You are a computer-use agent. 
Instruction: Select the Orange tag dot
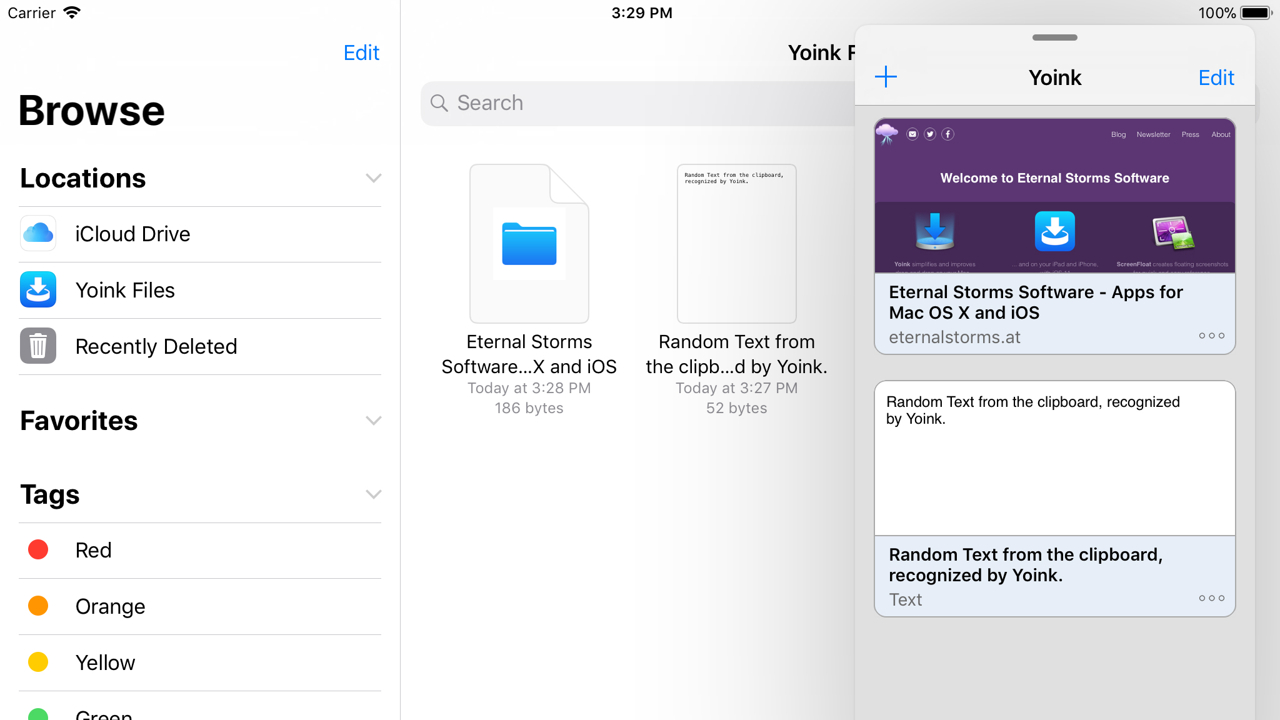click(x=38, y=606)
